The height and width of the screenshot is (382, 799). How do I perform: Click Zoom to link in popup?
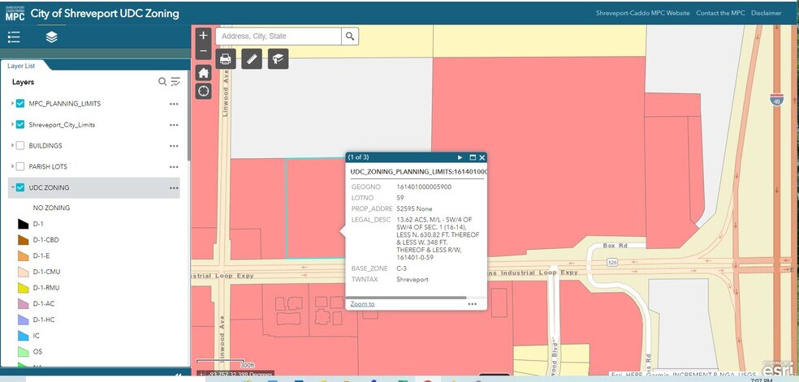pos(362,303)
